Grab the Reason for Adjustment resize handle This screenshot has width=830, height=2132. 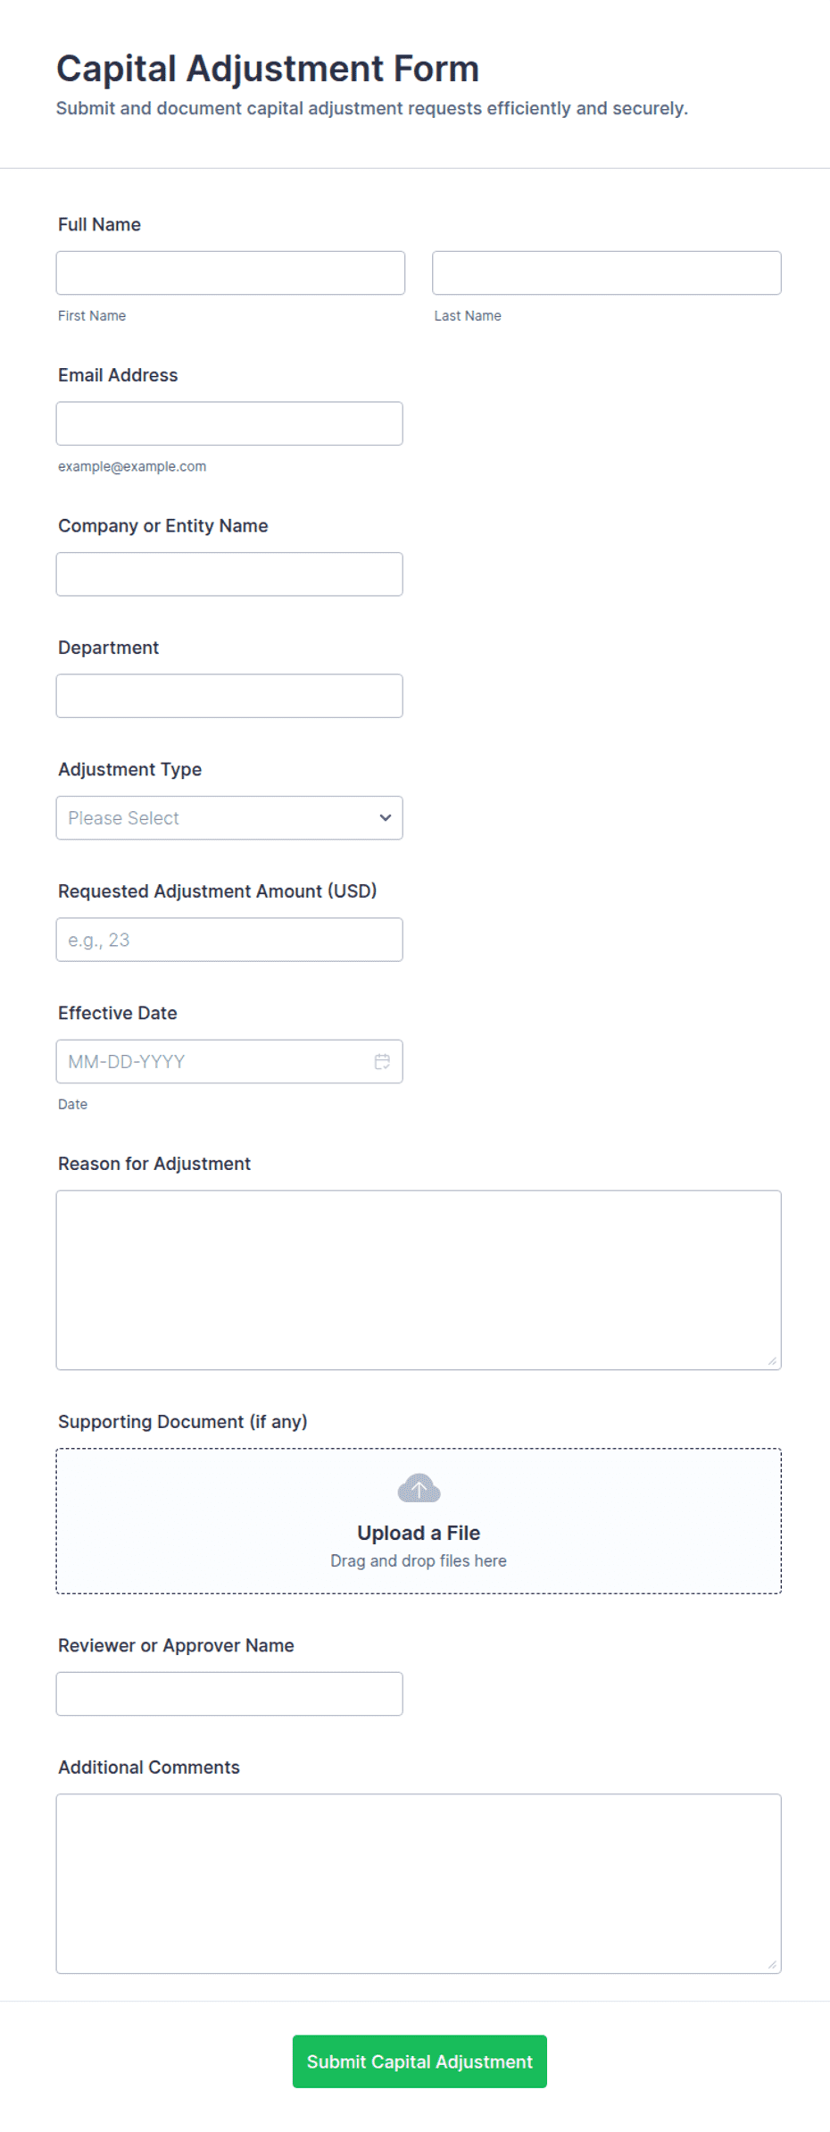(772, 1361)
